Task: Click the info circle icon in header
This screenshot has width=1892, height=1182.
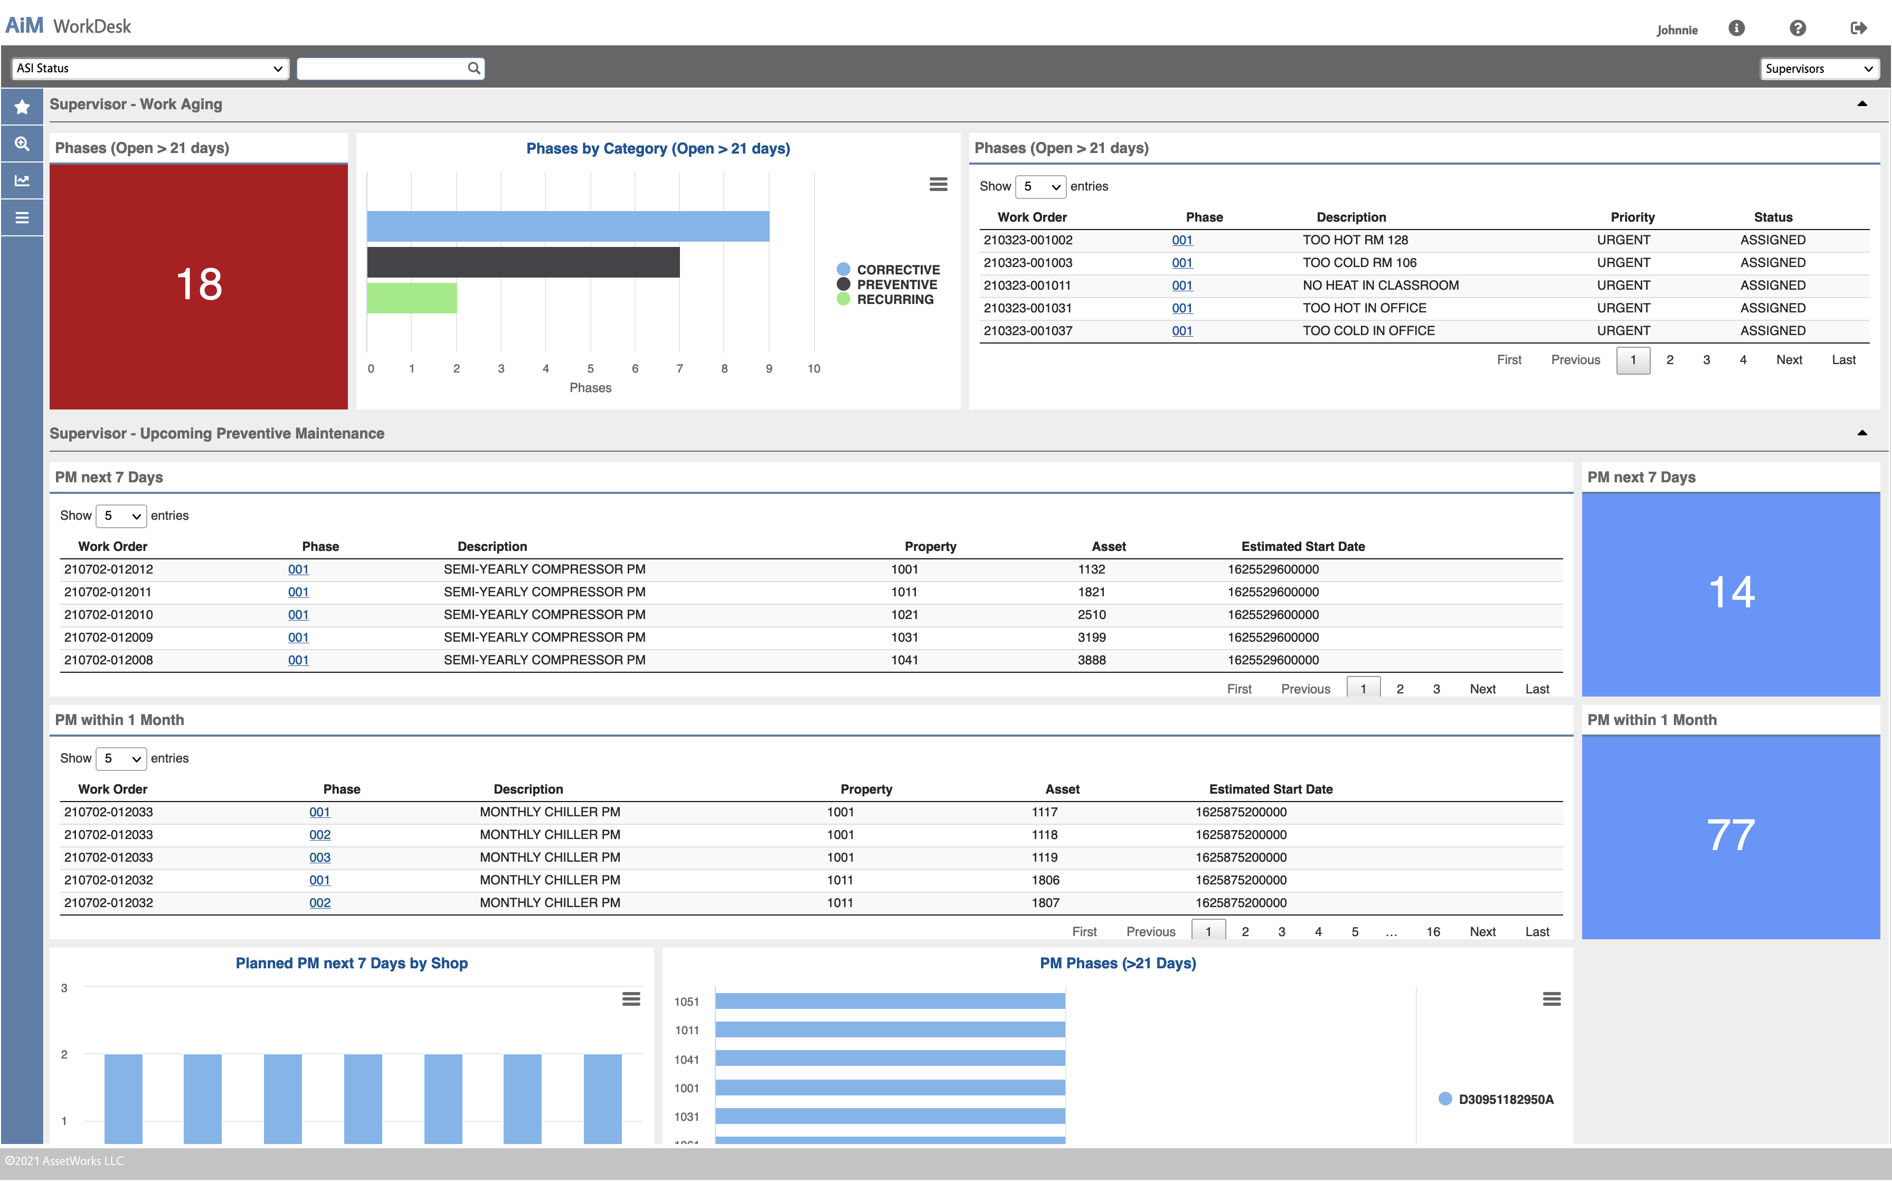Action: (x=1736, y=28)
